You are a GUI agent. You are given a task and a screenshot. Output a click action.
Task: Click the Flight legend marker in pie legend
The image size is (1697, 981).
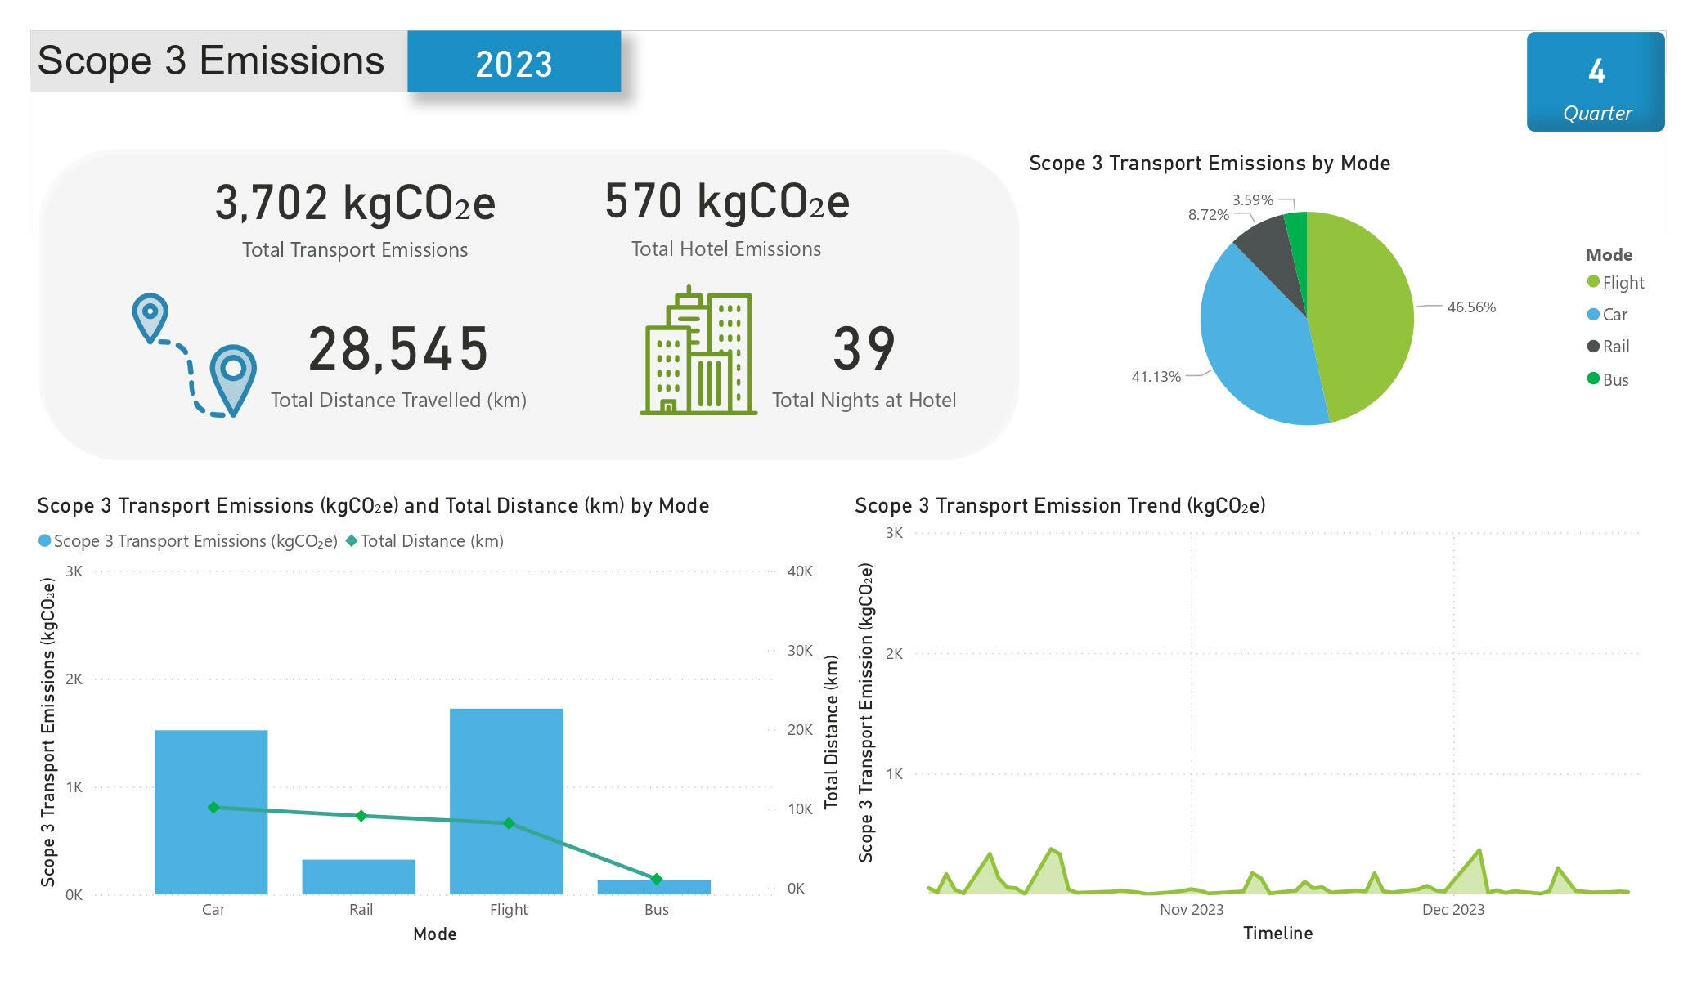pos(1592,282)
